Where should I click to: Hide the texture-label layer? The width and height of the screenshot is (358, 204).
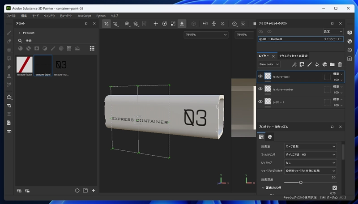260,76
